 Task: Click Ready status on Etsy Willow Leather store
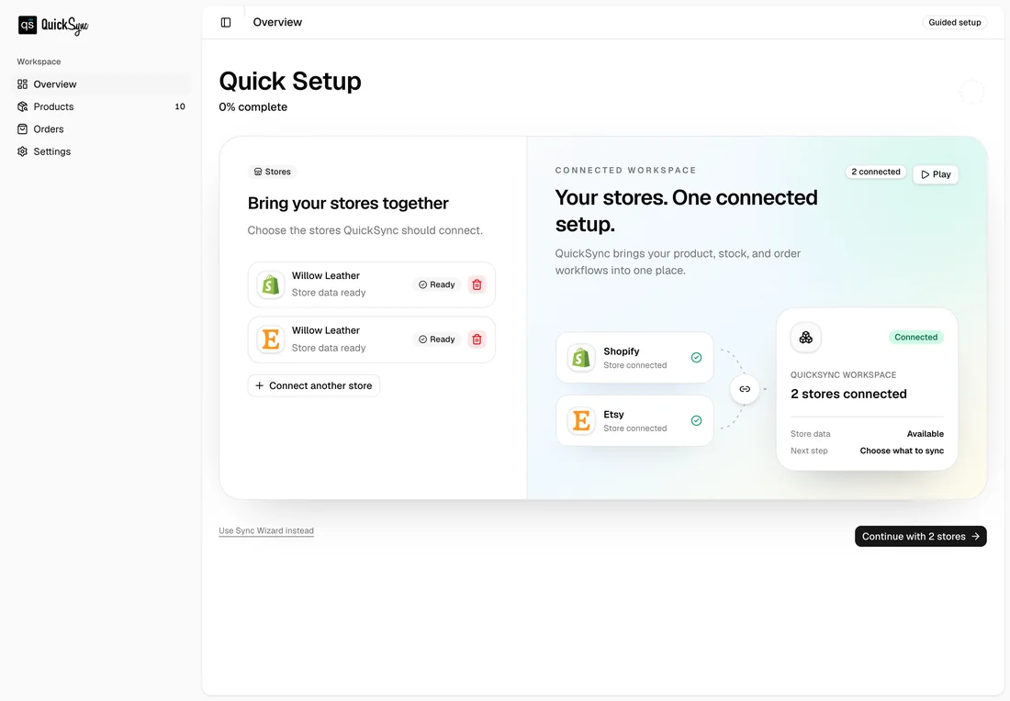click(437, 339)
